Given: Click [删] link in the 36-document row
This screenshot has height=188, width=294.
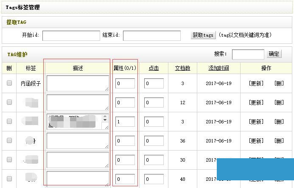Looking at the screenshot, I should [279, 141].
